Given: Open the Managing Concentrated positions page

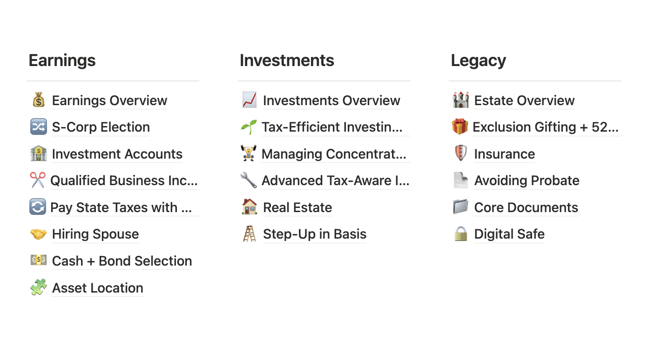Looking at the screenshot, I should [x=335, y=153].
